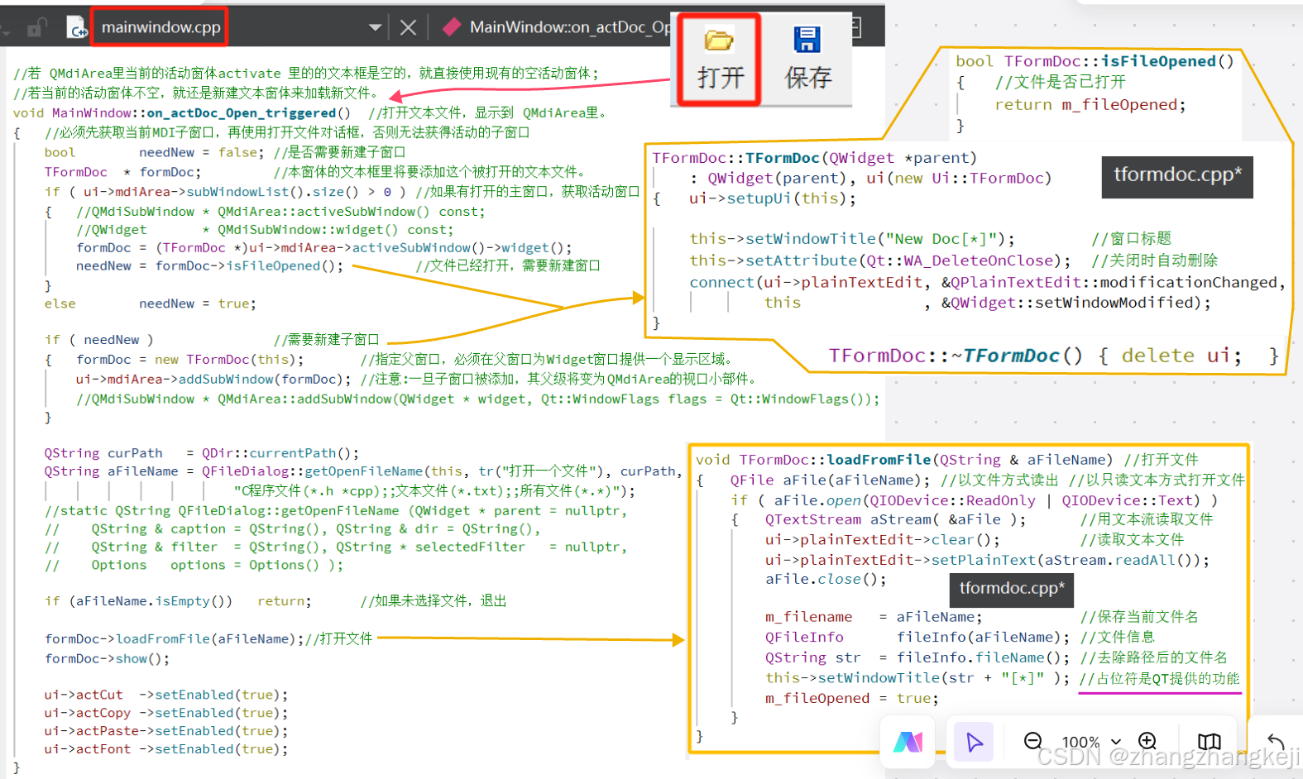Image resolution: width=1303 pixels, height=779 pixels.
Task: Click 'needNew = true;' in else branch
Action: (x=198, y=304)
